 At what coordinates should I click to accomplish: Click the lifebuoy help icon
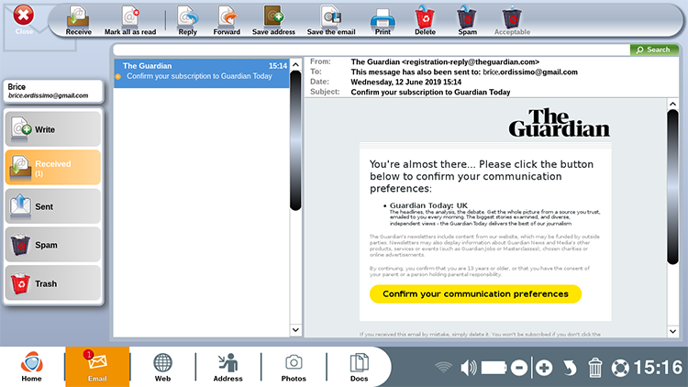click(620, 368)
